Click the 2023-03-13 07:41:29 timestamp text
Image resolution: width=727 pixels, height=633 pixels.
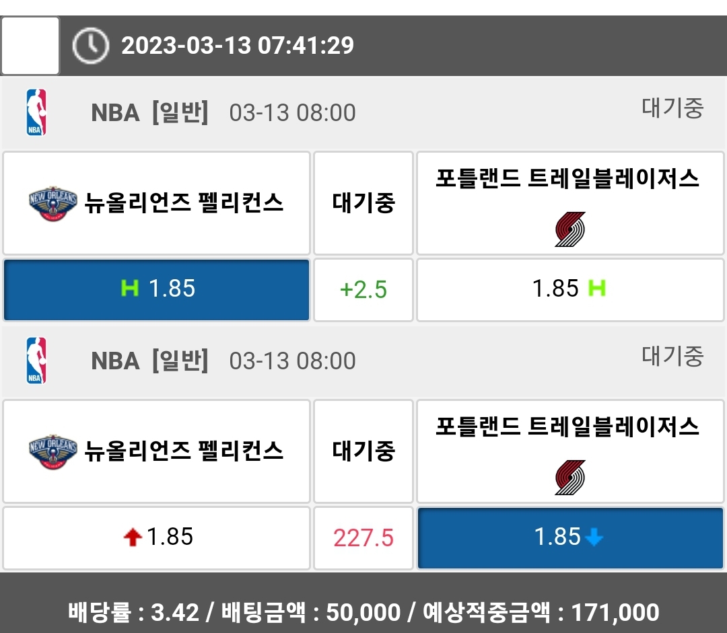(x=238, y=46)
